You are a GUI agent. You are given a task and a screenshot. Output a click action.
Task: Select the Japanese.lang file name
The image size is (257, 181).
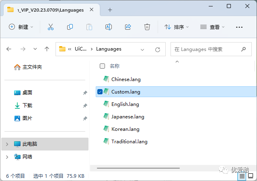[x=127, y=116]
